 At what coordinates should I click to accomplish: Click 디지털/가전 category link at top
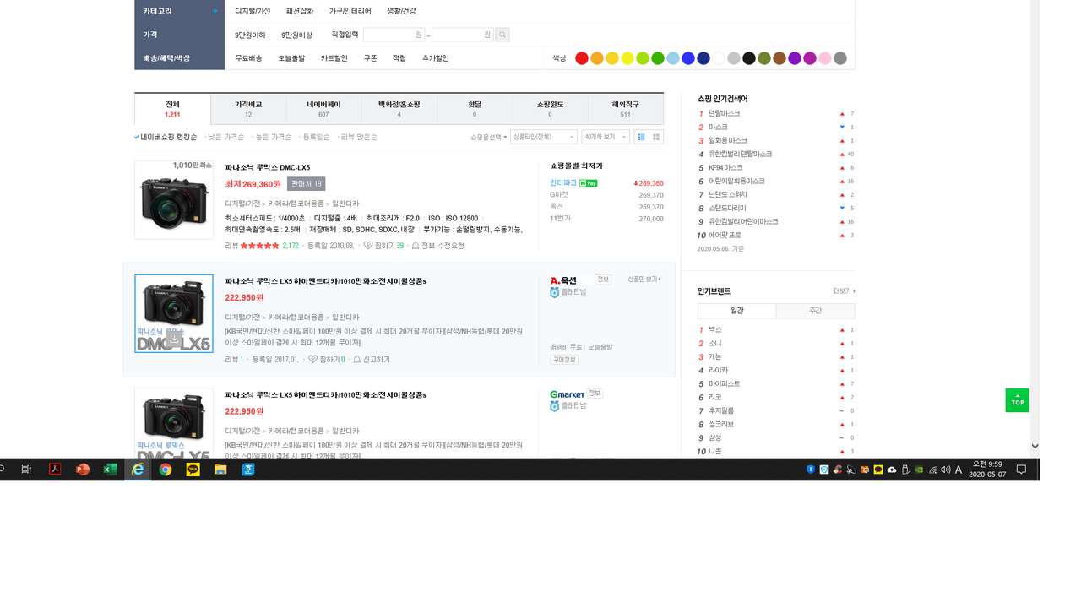tap(253, 11)
